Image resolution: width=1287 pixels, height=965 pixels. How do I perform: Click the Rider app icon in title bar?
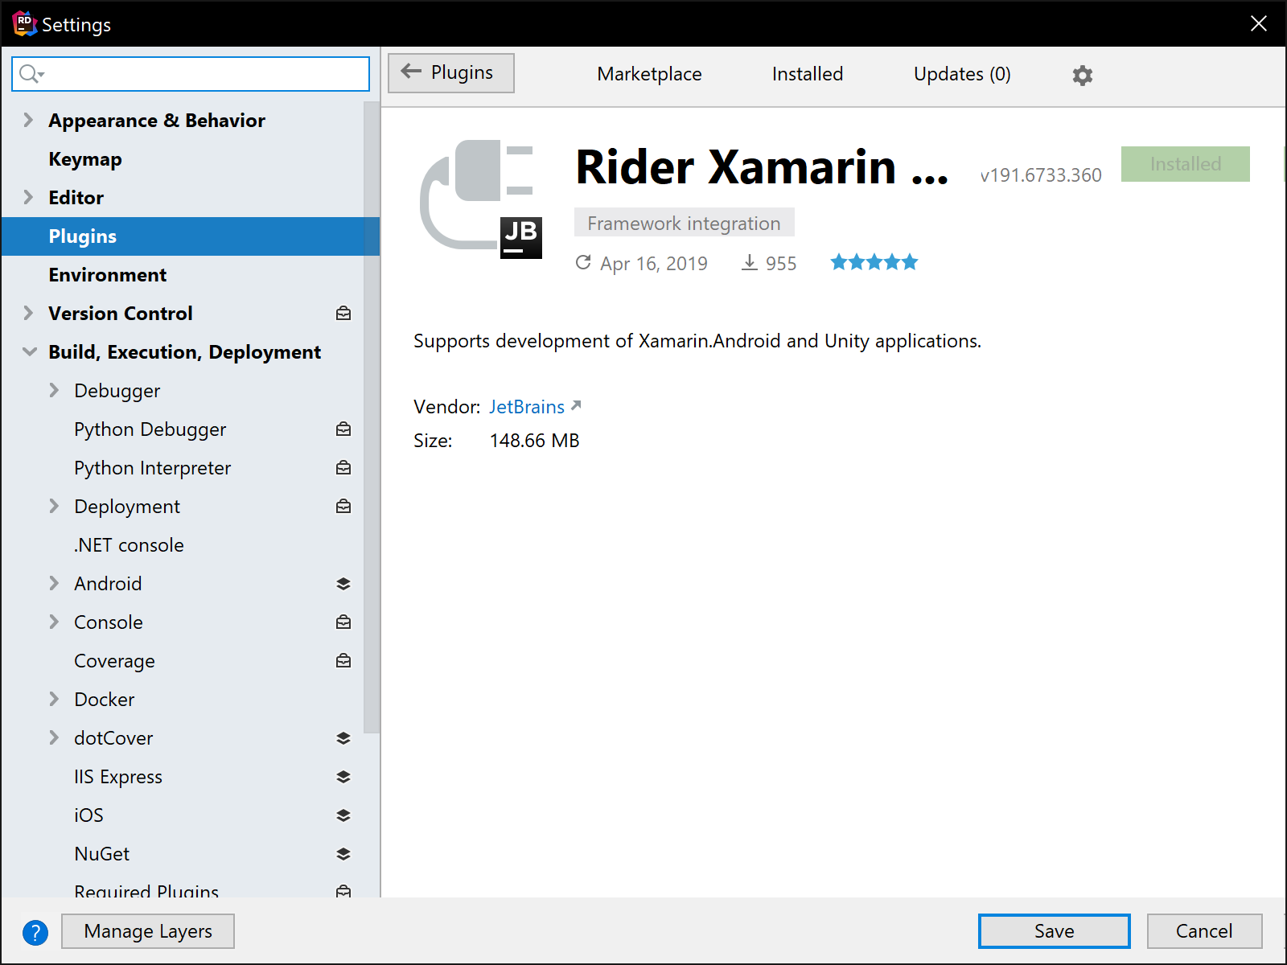(24, 24)
